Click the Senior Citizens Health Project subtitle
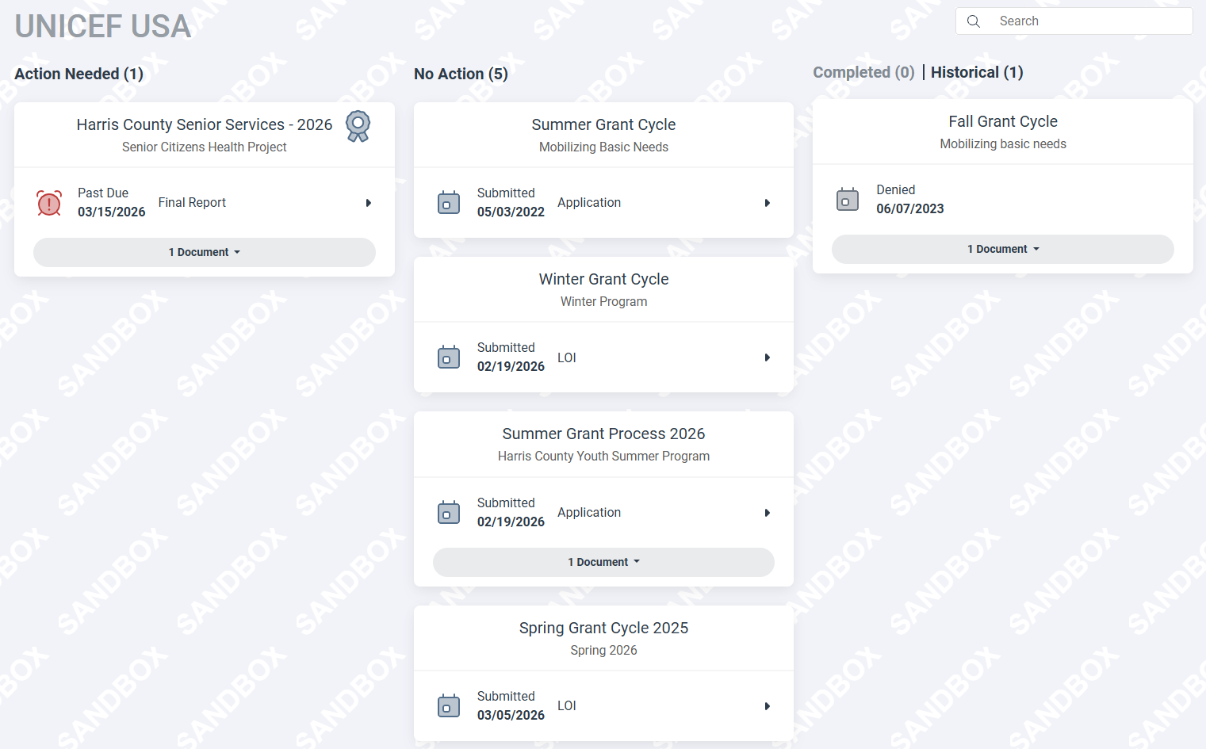This screenshot has height=749, width=1206. (205, 147)
